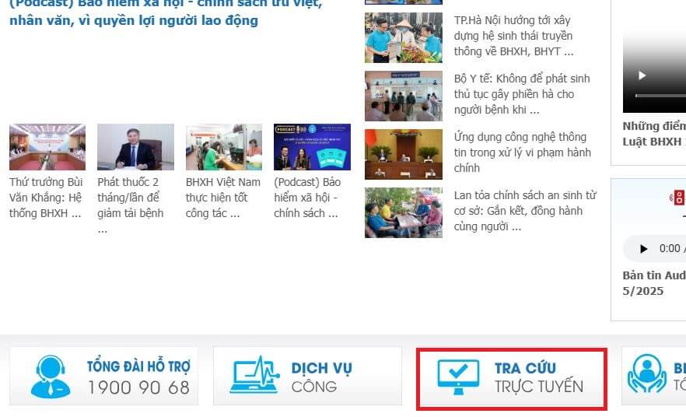The height and width of the screenshot is (417, 686).
Task: Read article Thứ trưởng Bùi Văn Khắng: Hệ thống BHXH
Action: [46, 198]
